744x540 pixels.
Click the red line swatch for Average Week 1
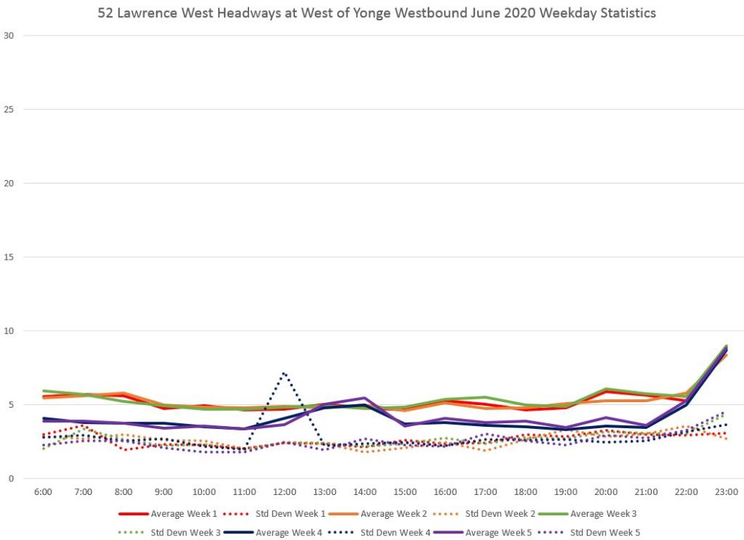point(132,514)
